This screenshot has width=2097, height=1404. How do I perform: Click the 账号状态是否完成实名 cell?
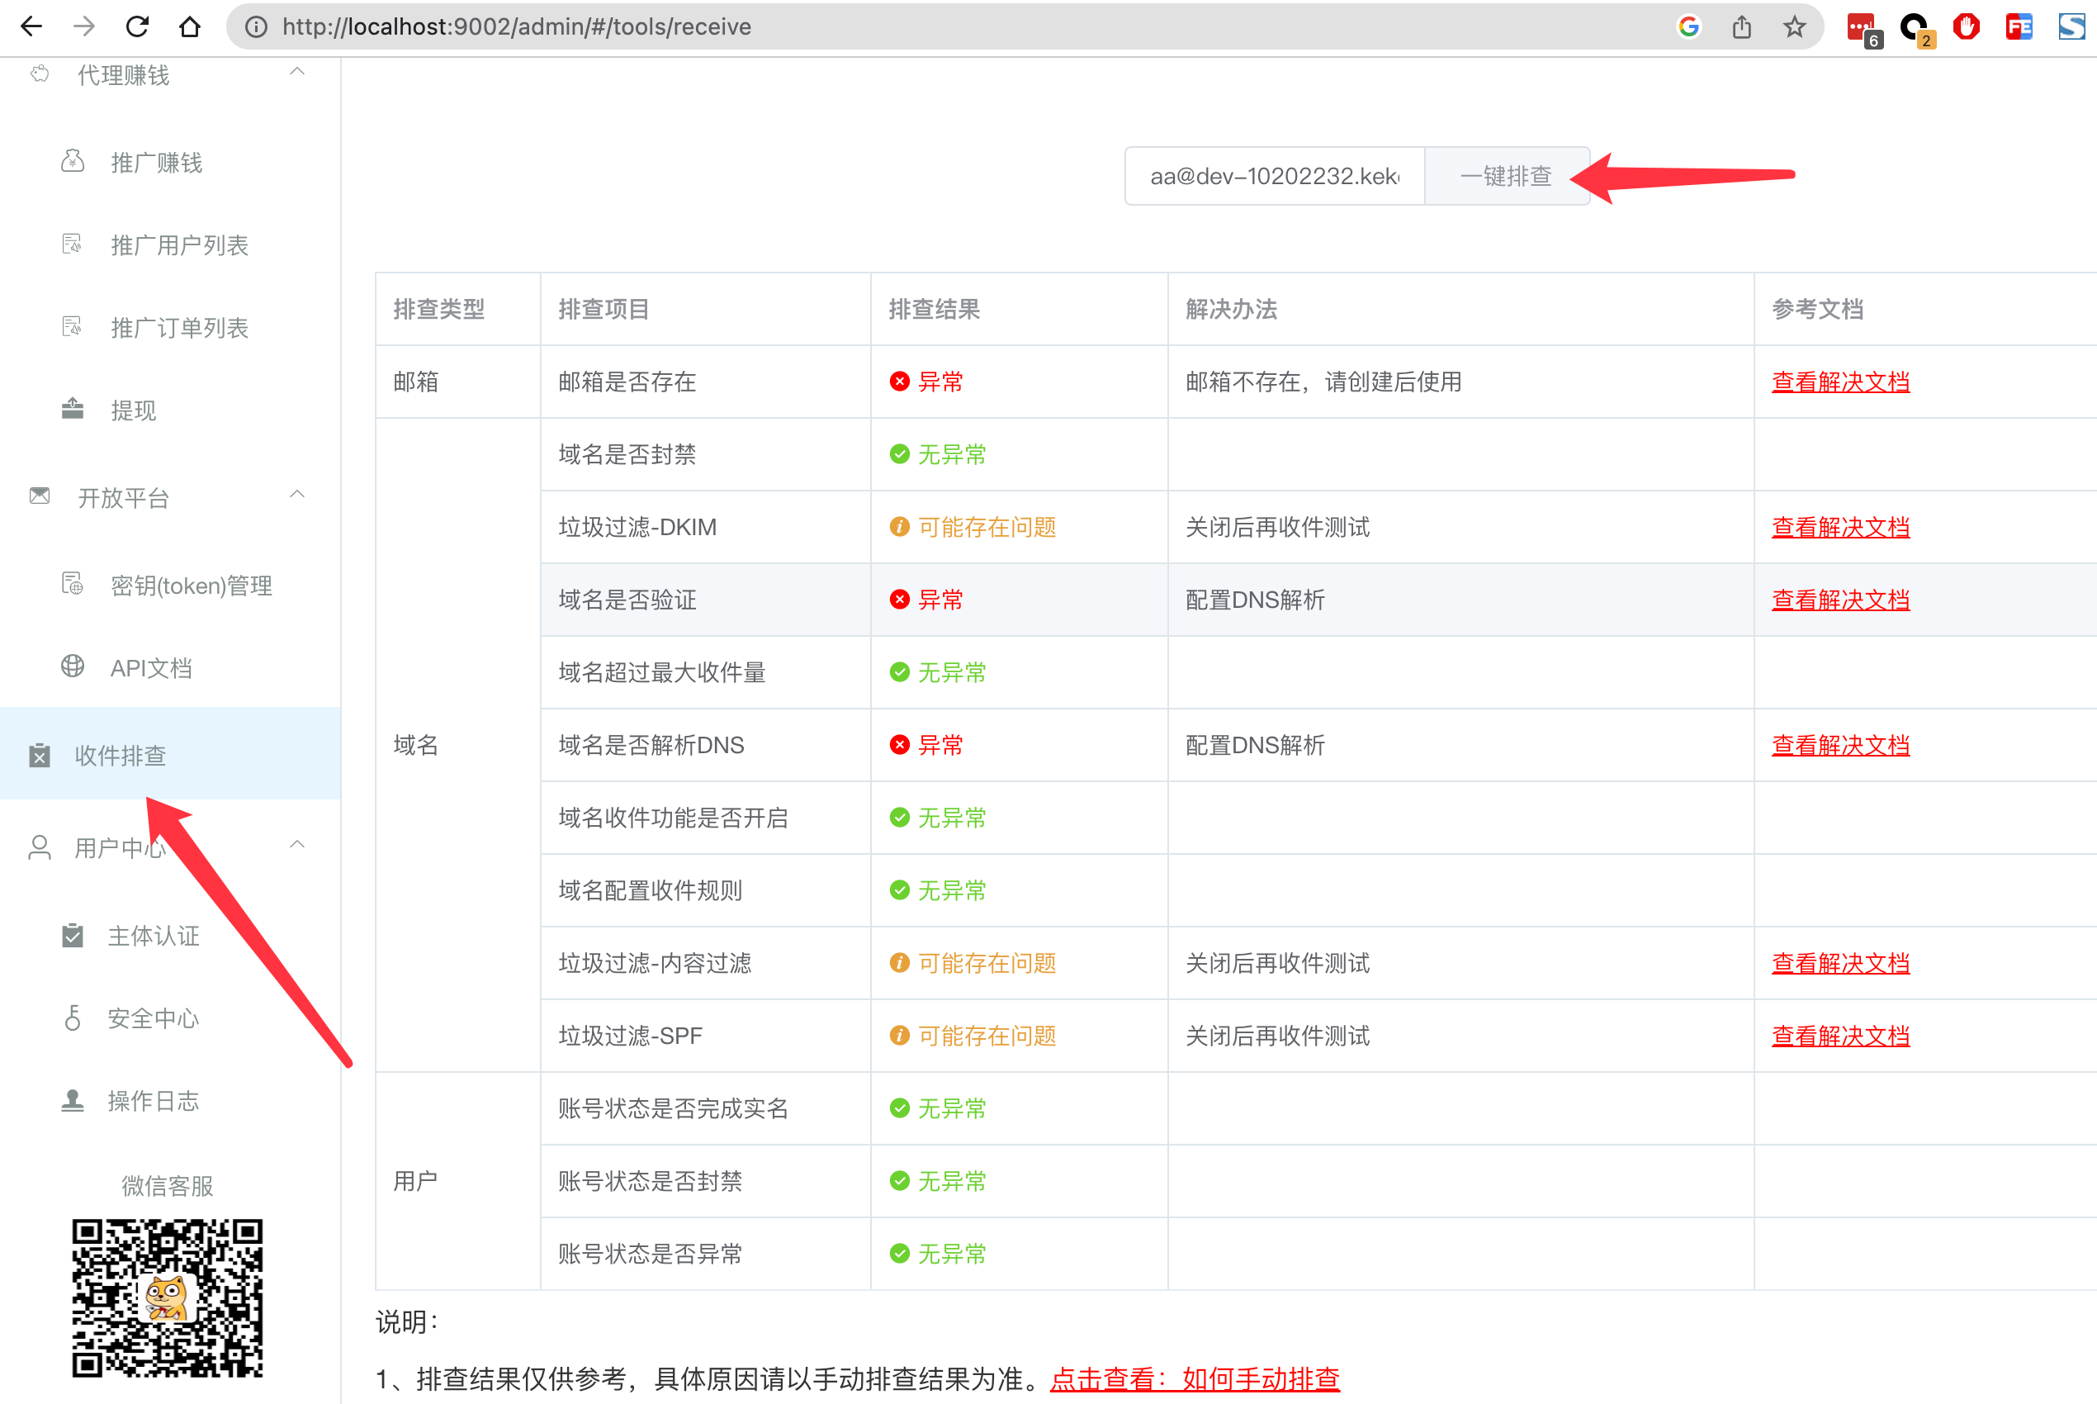(x=705, y=1108)
